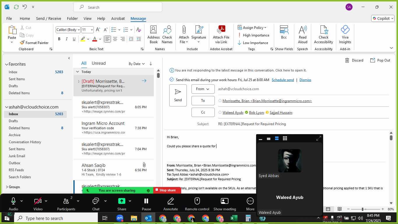Mark message Low Importance

pyautogui.click(x=253, y=43)
